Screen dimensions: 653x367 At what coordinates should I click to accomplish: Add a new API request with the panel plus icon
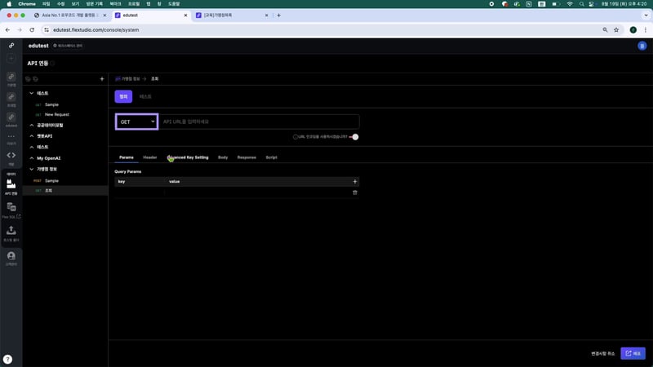[101, 79]
